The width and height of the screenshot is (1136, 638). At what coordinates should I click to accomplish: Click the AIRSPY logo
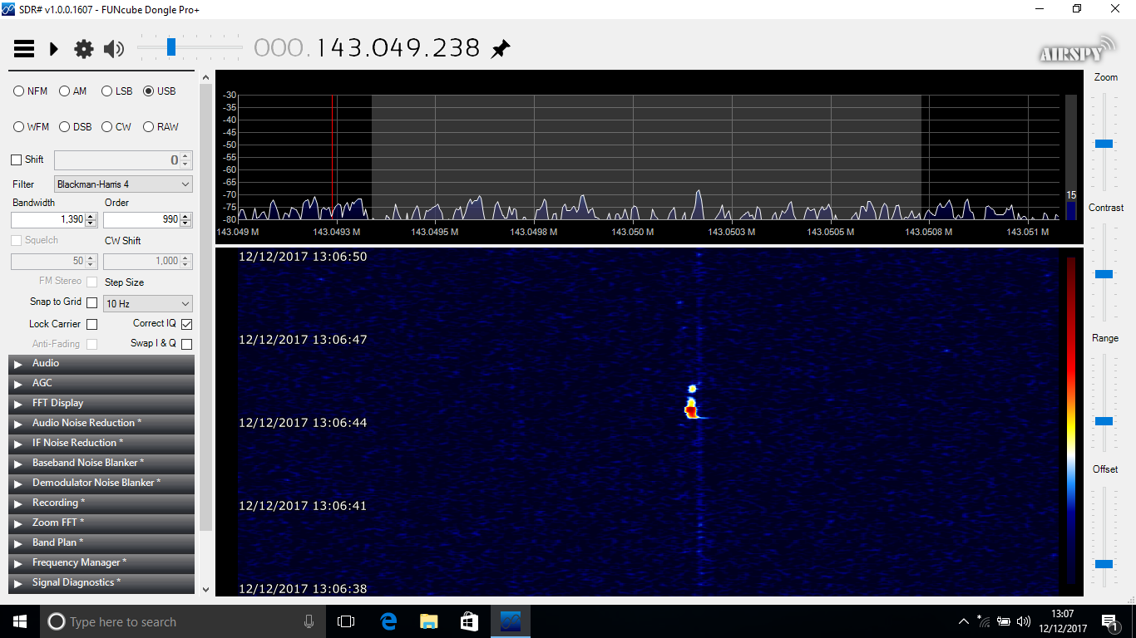pos(1078,49)
